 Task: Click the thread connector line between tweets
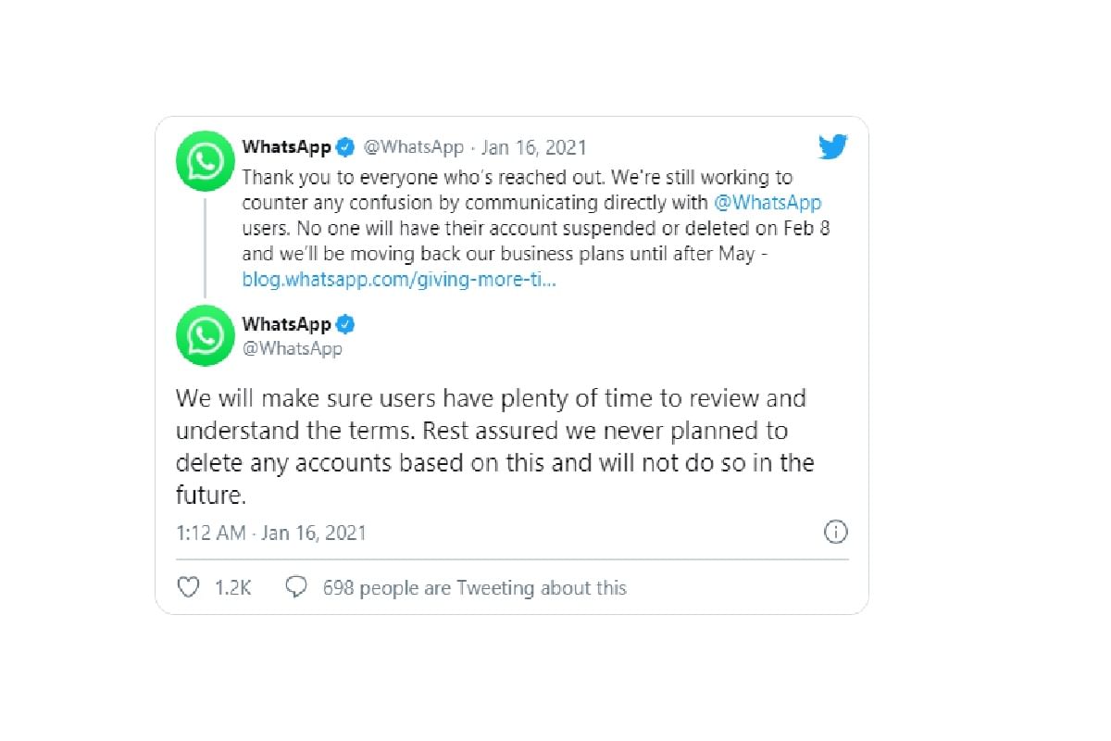205,245
